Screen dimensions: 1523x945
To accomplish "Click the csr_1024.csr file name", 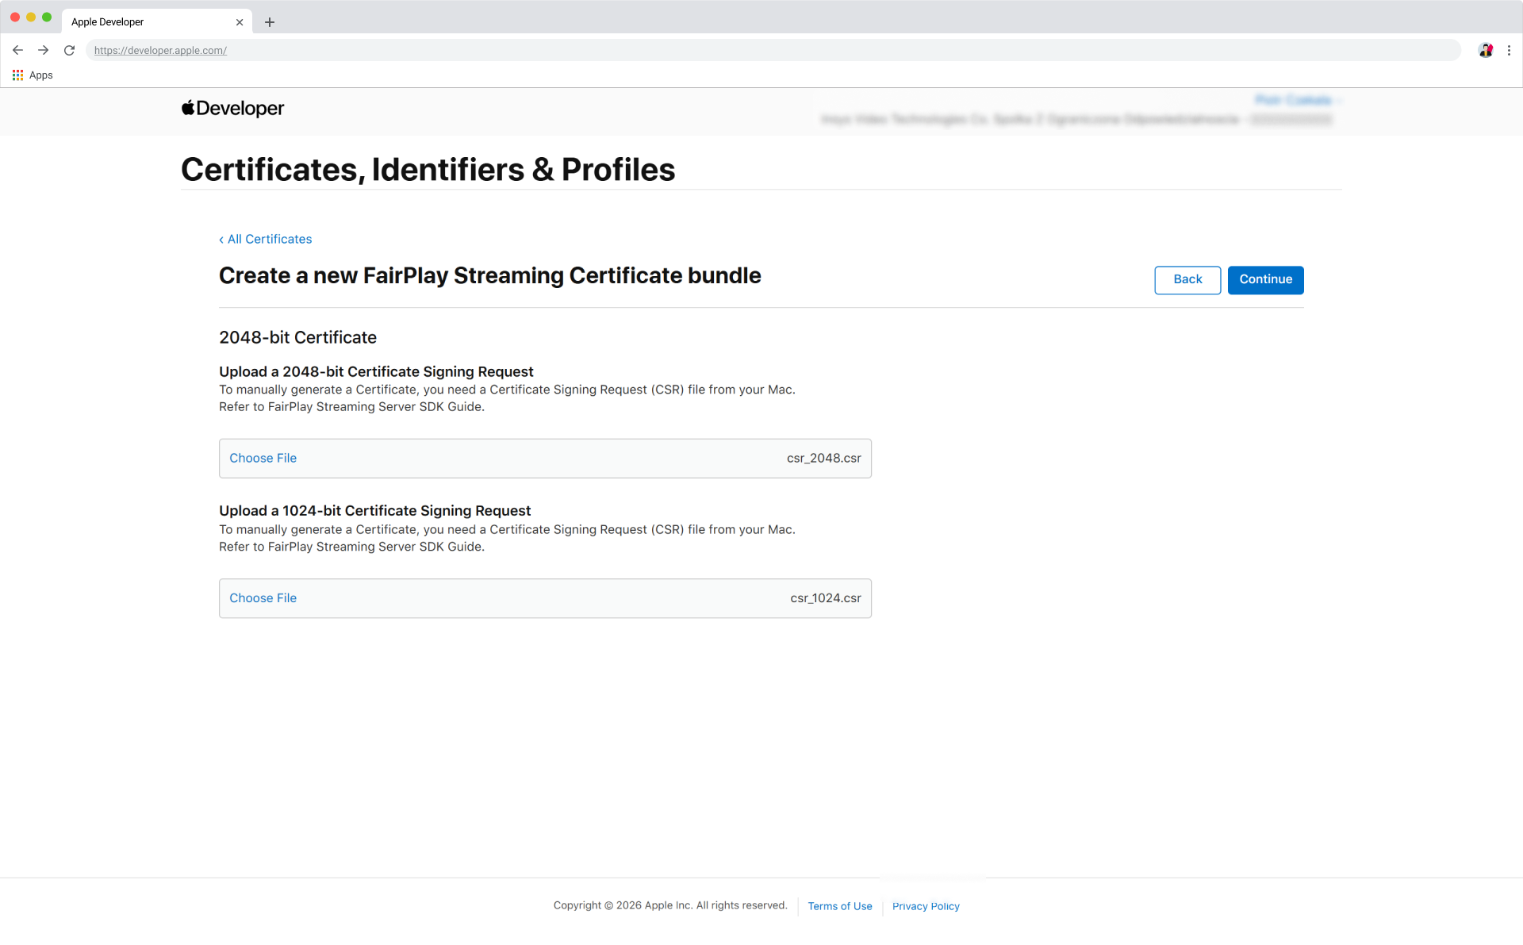I will click(x=826, y=598).
